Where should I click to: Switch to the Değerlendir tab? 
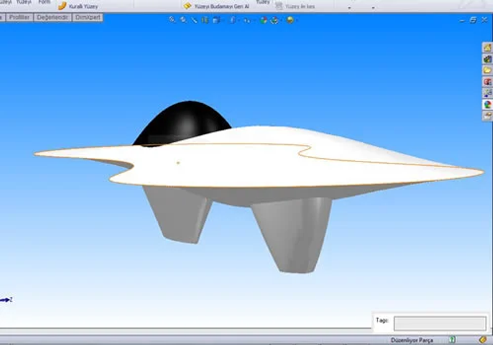click(x=52, y=17)
